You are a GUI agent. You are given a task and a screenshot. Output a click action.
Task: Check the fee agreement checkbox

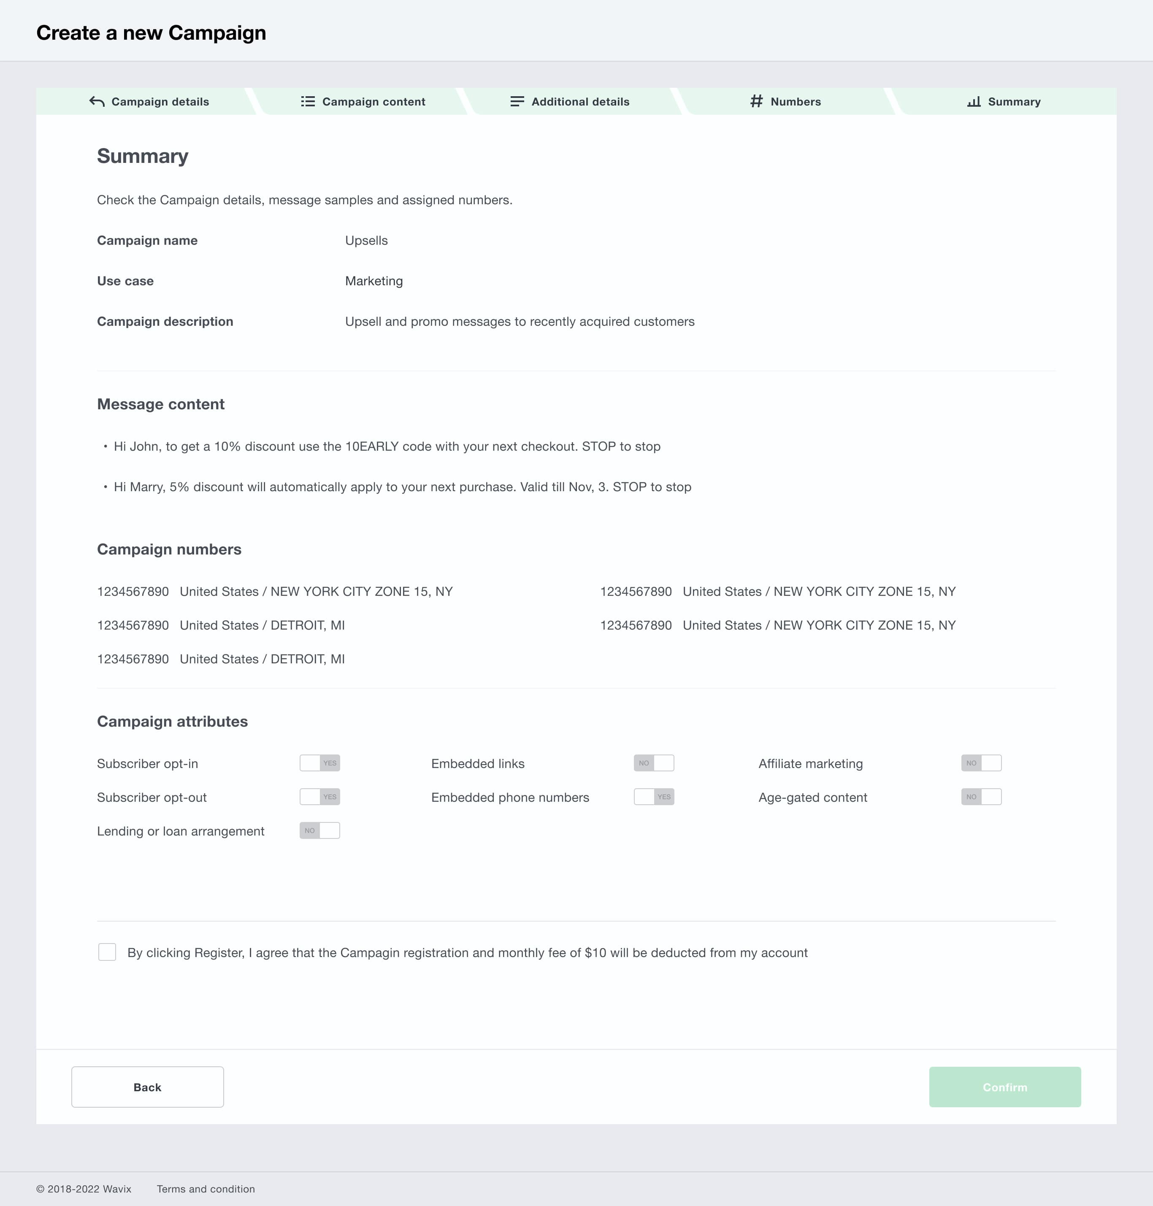[x=107, y=952]
